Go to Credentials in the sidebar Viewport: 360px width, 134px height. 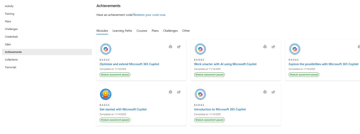click(47, 37)
